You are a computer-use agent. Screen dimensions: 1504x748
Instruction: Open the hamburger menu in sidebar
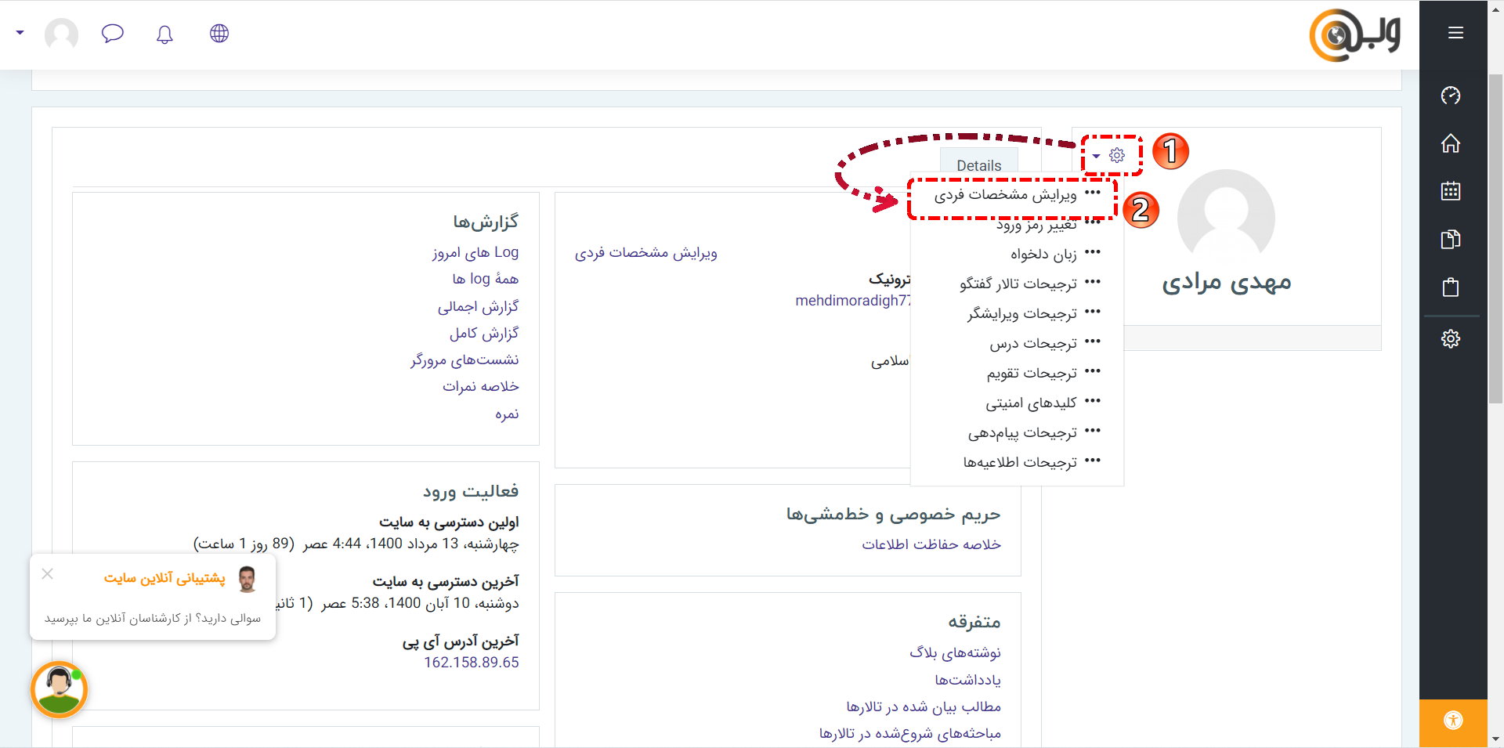(1455, 33)
